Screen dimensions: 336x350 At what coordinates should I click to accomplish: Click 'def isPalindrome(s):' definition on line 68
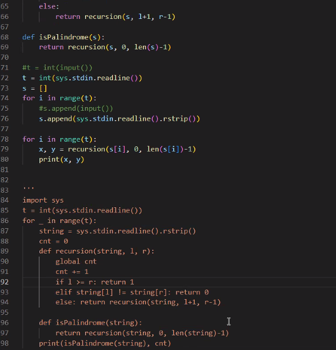pyautogui.click(x=64, y=37)
